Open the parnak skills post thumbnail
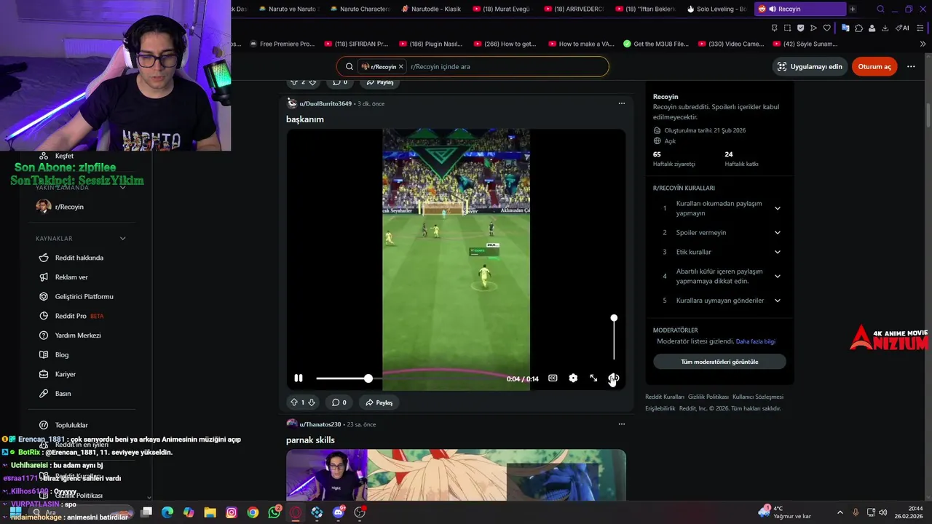This screenshot has height=524, width=932. [456, 475]
